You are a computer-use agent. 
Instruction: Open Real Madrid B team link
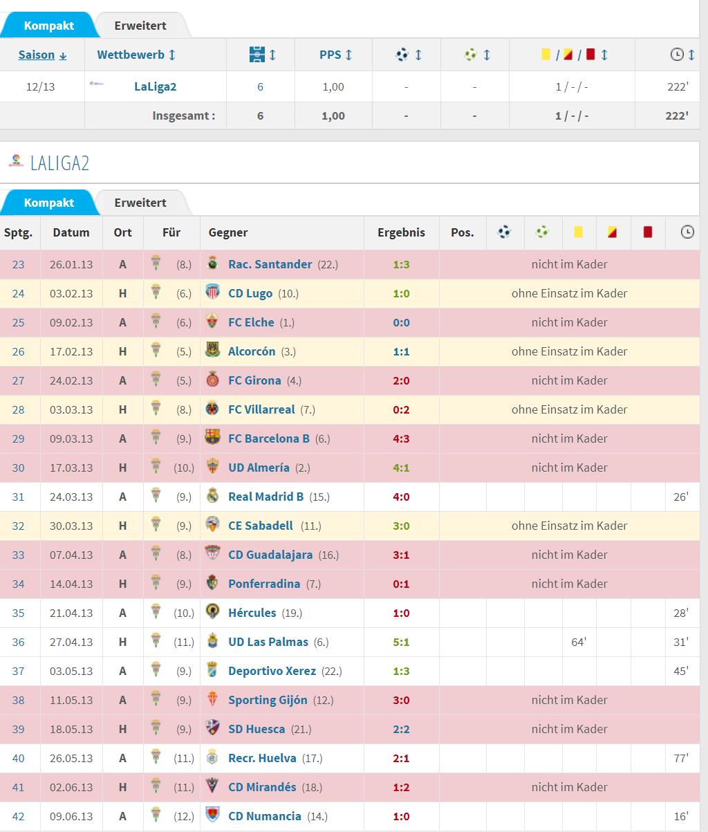pyautogui.click(x=265, y=497)
